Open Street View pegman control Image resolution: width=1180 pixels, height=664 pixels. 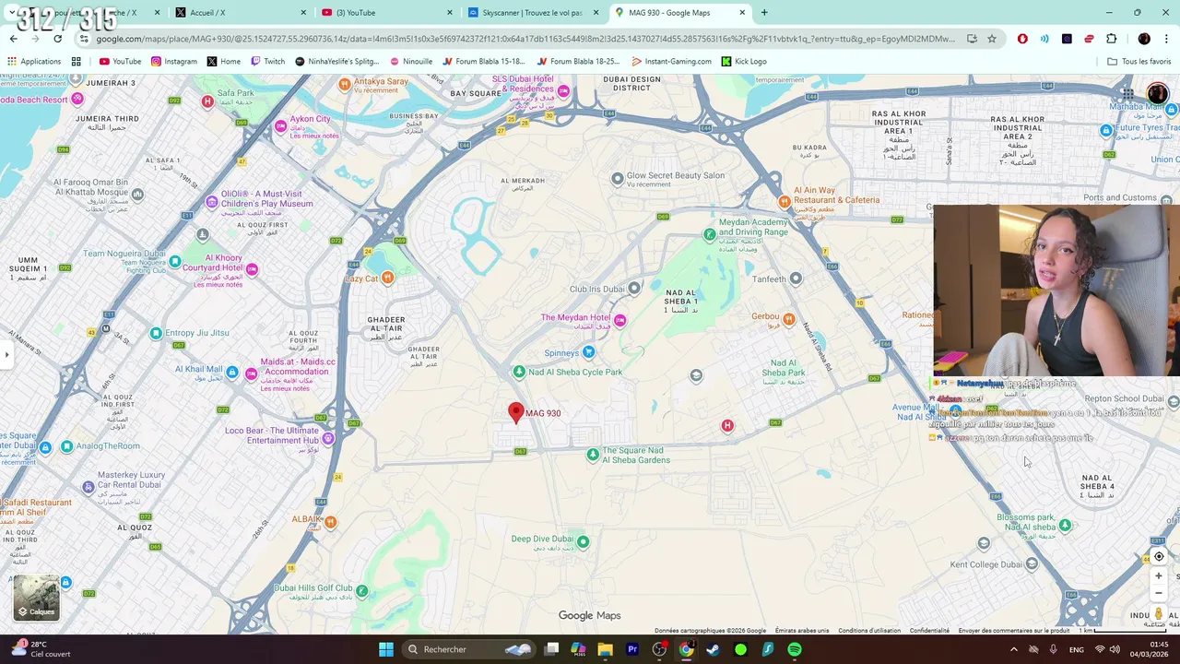click(1159, 614)
